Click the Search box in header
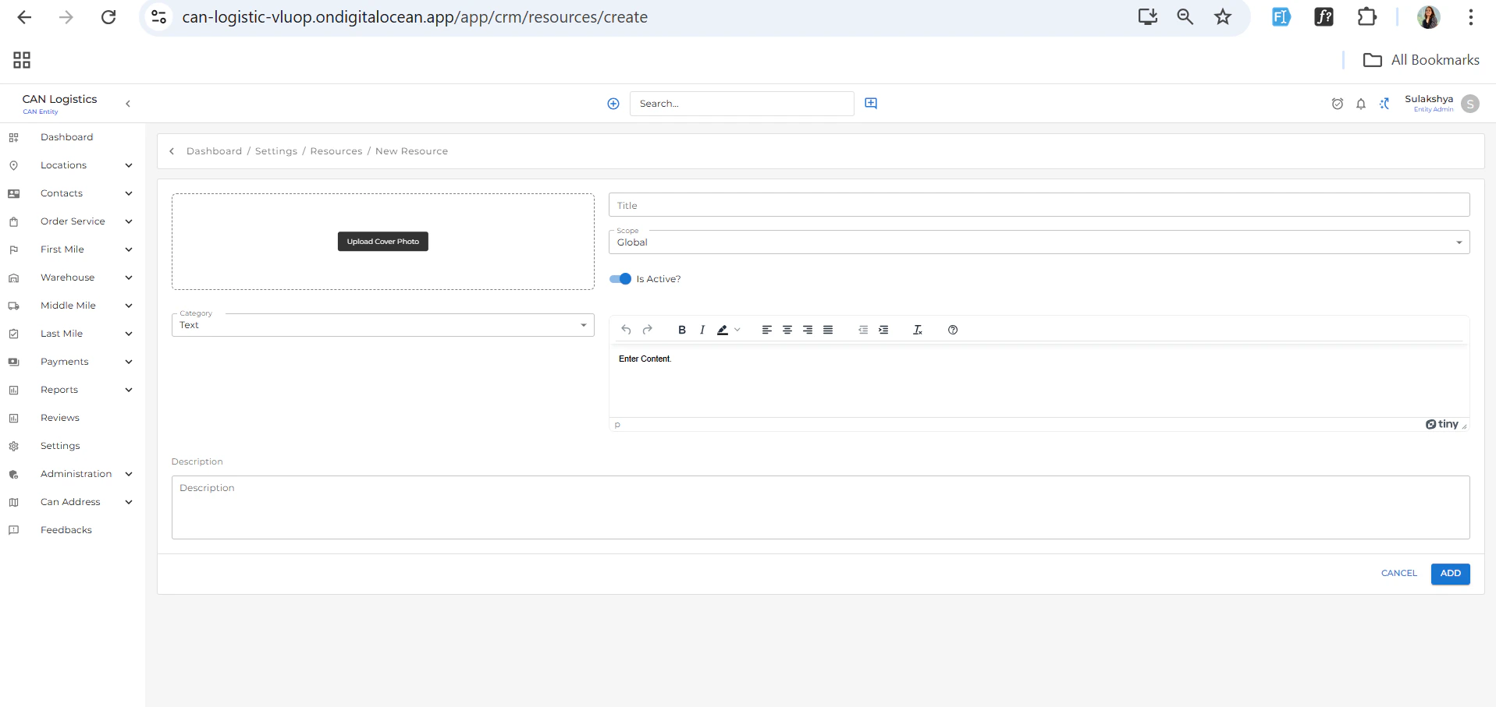Screen dimensions: 1496x707 tap(741, 104)
